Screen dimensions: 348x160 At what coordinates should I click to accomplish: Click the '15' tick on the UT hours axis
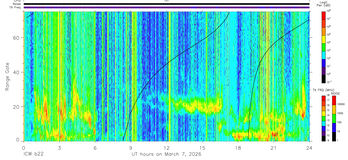(202, 148)
